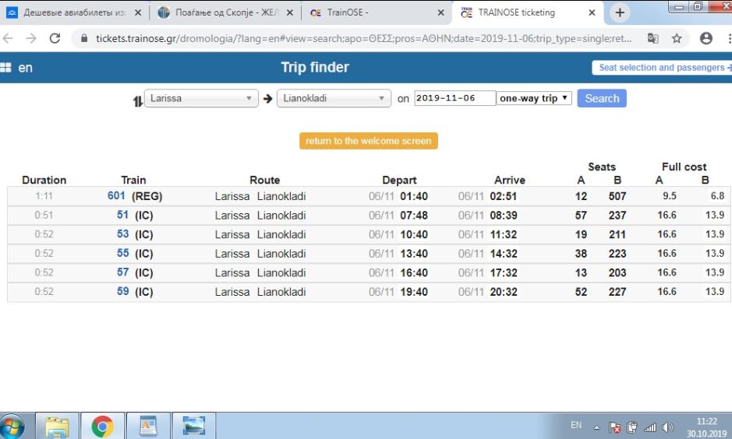This screenshot has width=732, height=439.
Task: Click the blue Search button
Action: pyautogui.click(x=601, y=99)
